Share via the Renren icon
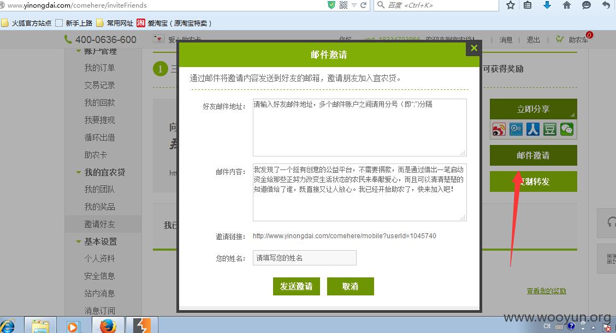The image size is (616, 333). pyautogui.click(x=532, y=129)
